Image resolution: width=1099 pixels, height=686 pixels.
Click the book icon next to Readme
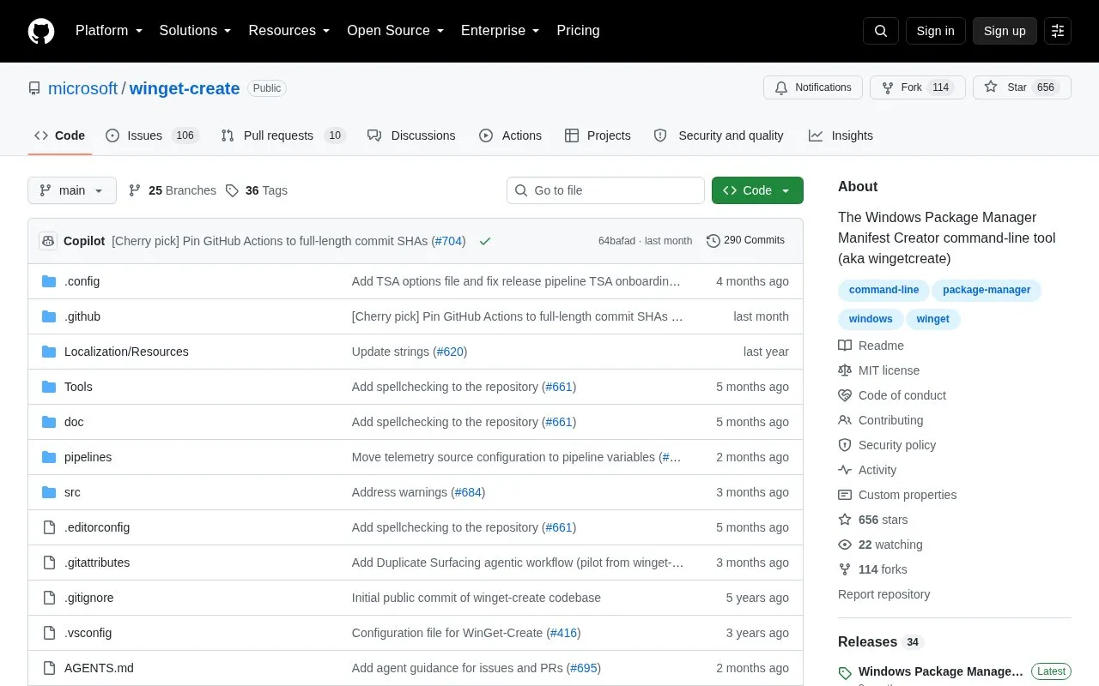845,346
